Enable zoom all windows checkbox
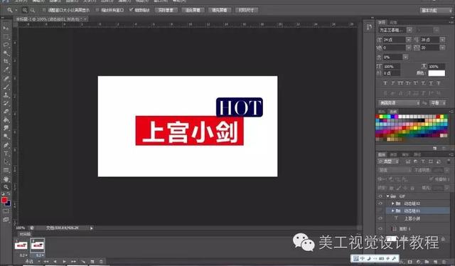 click(97, 10)
